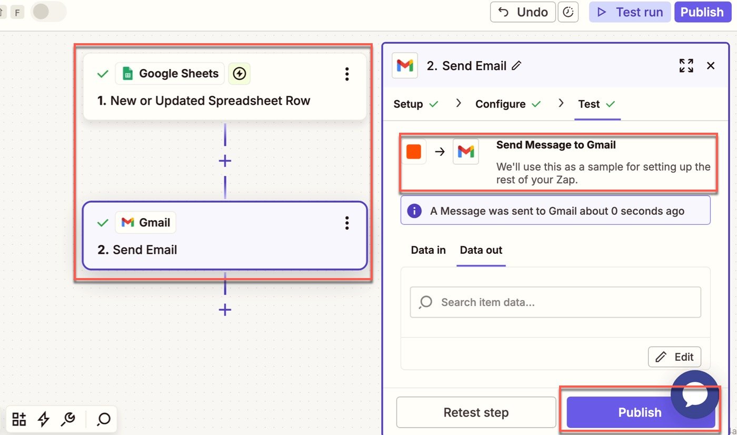Click Retest step
Viewport: 737px width, 435px height.
pyautogui.click(x=476, y=412)
